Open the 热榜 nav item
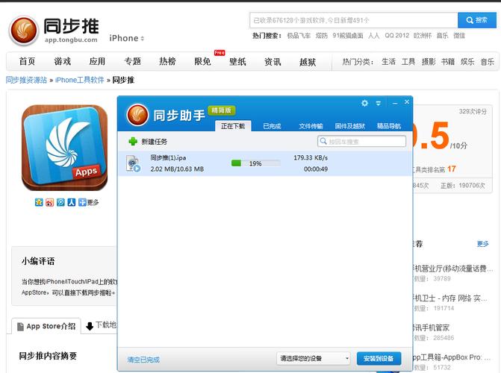501x373 pixels. point(167,61)
